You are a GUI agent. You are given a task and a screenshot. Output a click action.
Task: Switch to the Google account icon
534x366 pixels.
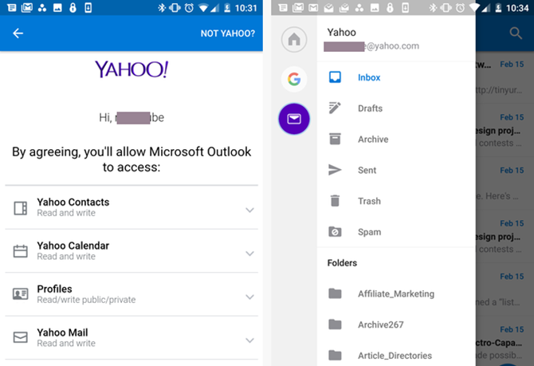point(294,79)
